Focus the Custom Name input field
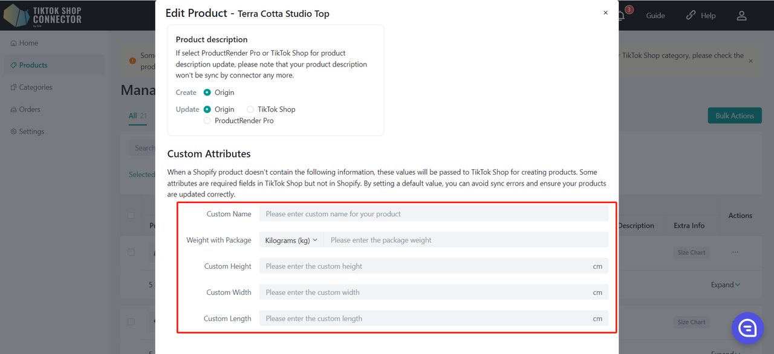Screen dimensions: 774x354 pyautogui.click(x=434, y=214)
